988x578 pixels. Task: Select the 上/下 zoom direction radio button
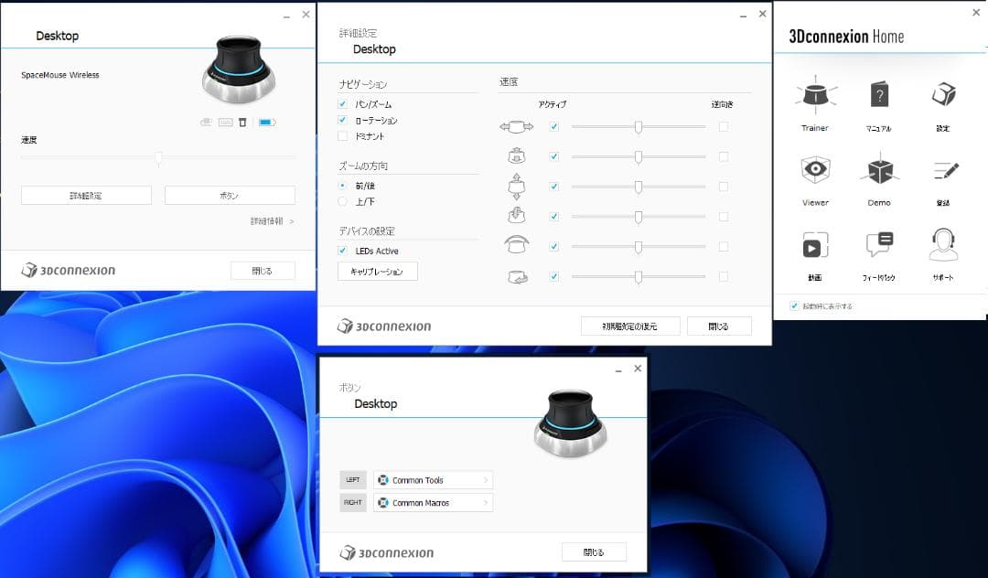click(x=342, y=203)
